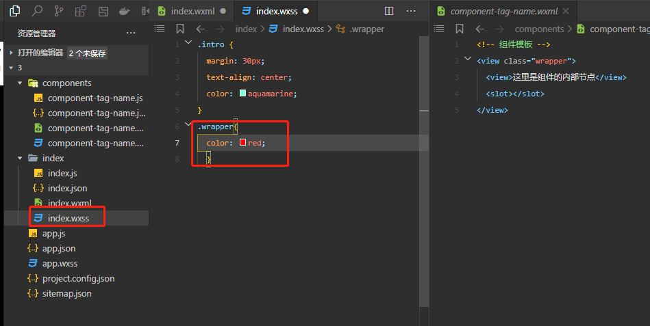Go forward with left editor arrow
The height and width of the screenshot is (326, 650).
point(220,29)
